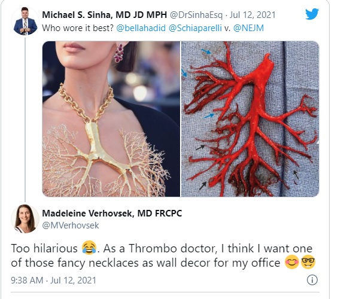Image resolution: width=347 pixels, height=299 pixels.
Task: View the gold lung necklace photo
Action: point(111,119)
